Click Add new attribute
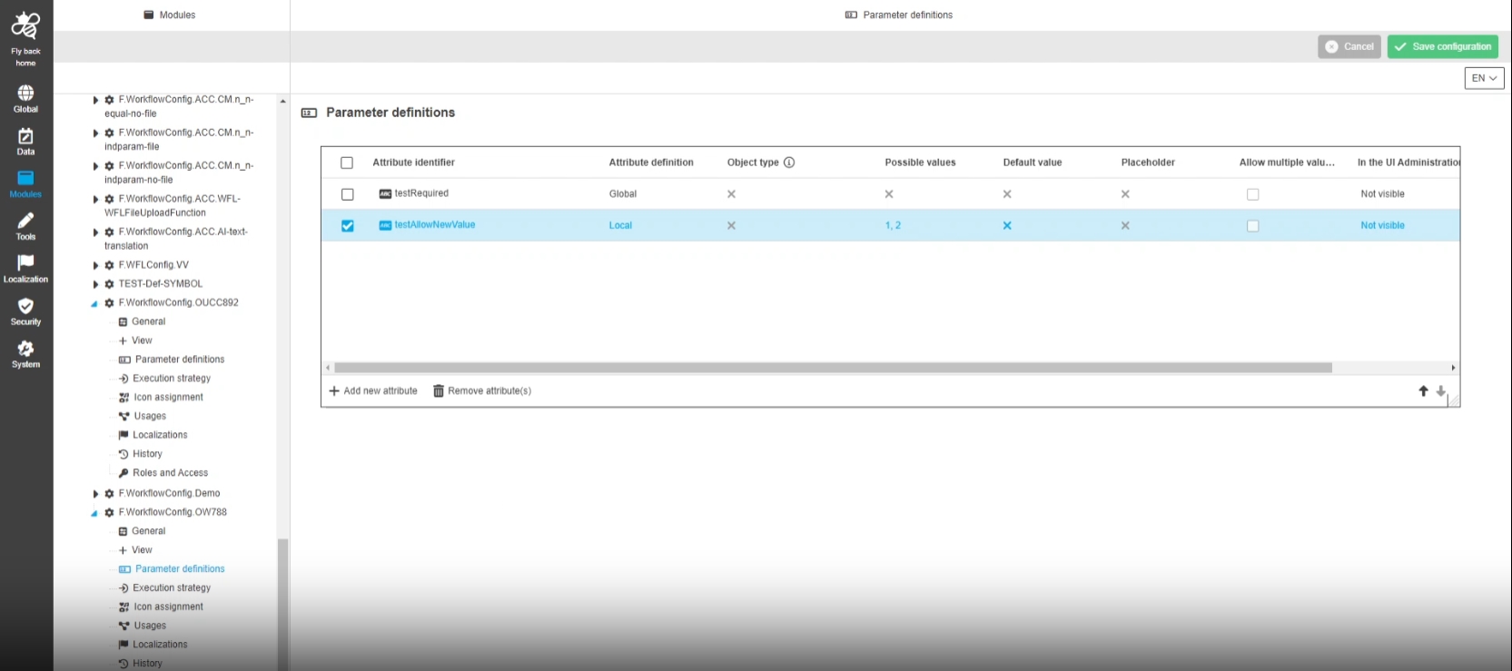 pos(373,391)
